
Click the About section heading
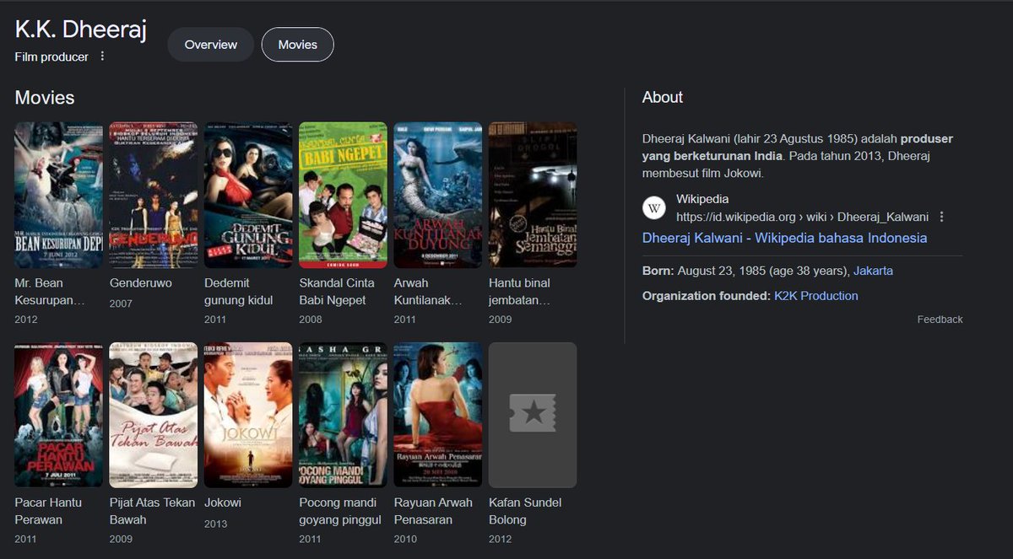click(x=663, y=98)
